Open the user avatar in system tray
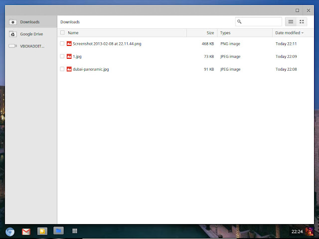The height and width of the screenshot is (239, 319). (309, 232)
